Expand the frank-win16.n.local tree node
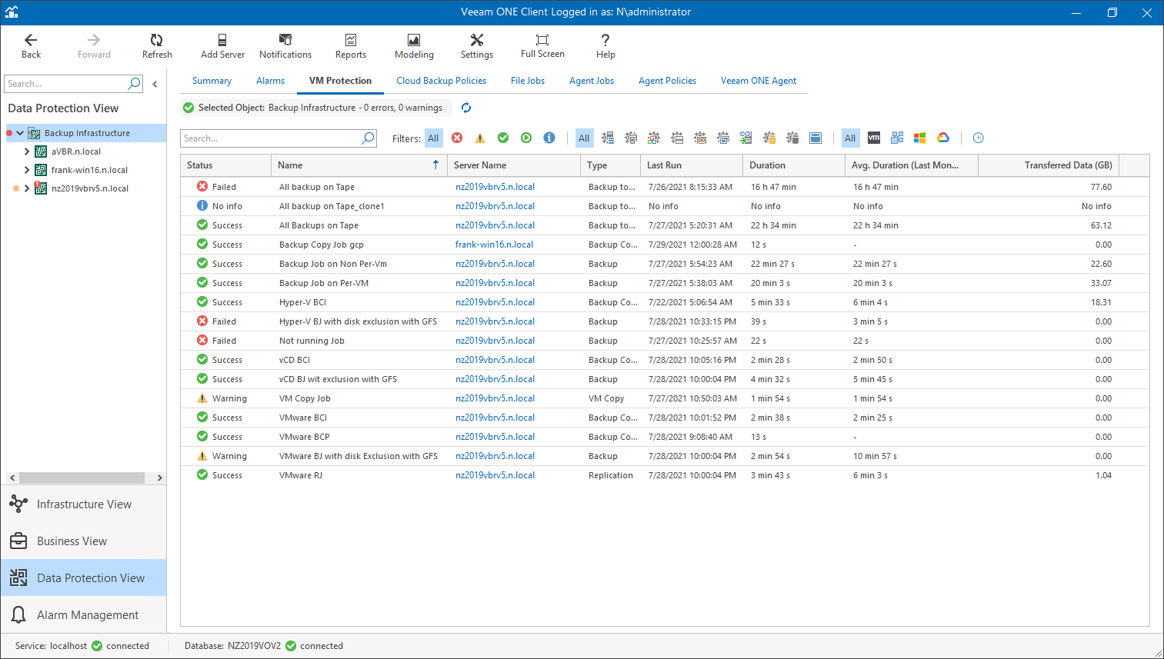 coord(27,170)
